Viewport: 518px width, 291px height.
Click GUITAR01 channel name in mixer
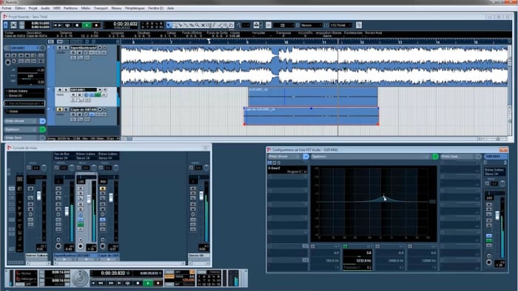(x=86, y=256)
